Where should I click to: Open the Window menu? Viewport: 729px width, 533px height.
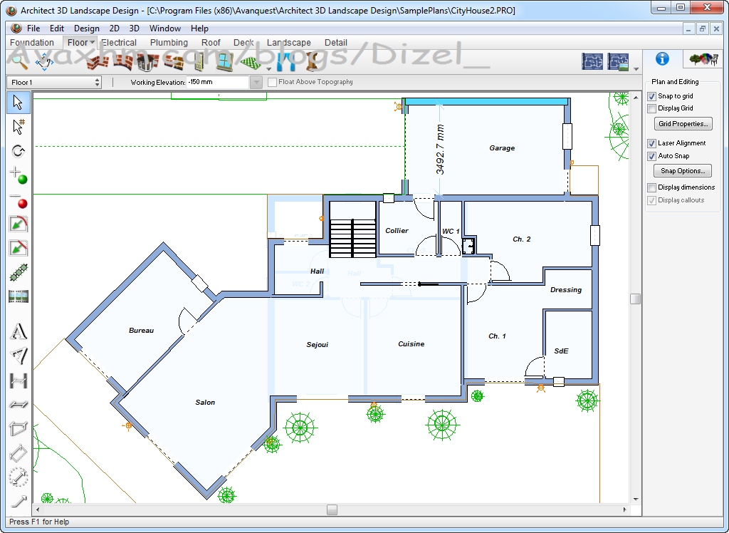tap(164, 29)
